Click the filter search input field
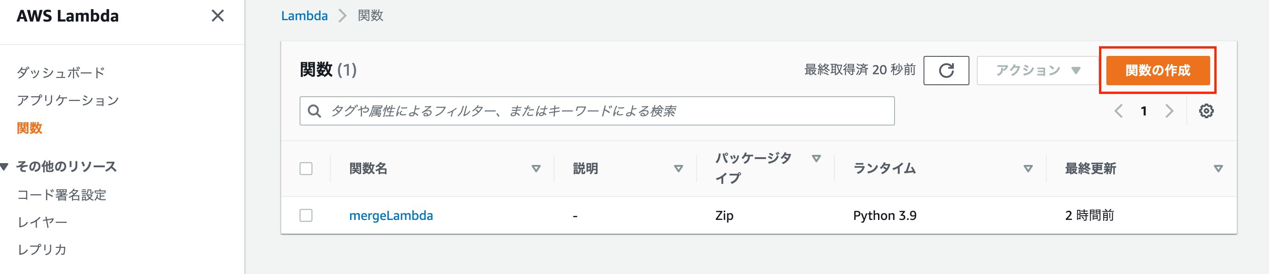Image resolution: width=1269 pixels, height=274 pixels. point(596,111)
